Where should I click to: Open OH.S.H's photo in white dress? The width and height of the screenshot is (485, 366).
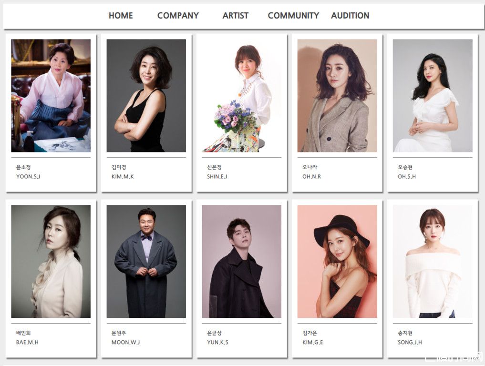tap(433, 95)
